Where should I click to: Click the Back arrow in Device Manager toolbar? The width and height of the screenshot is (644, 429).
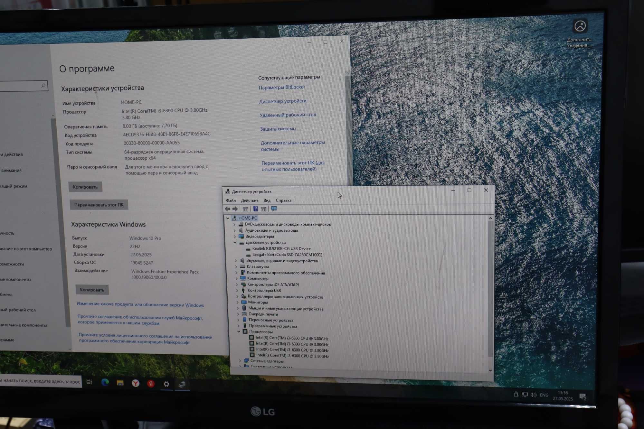227,209
